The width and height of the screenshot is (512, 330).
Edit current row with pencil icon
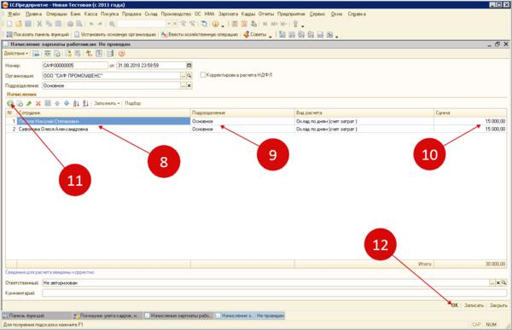[x=29, y=103]
